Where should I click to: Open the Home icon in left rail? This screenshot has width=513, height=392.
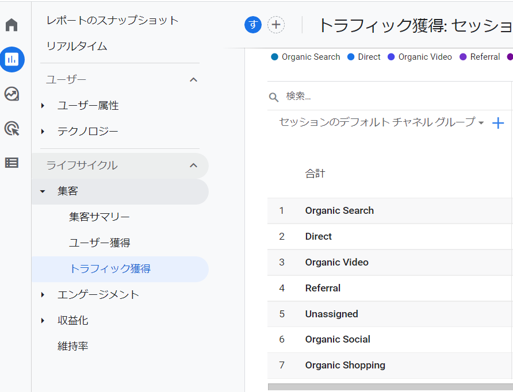coord(12,25)
